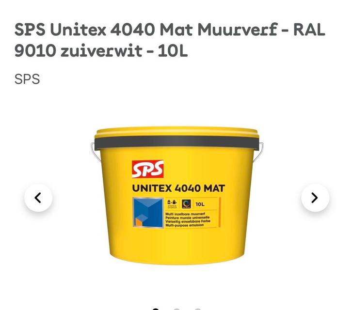The width and height of the screenshot is (352, 310).
Task: Open the yellow paint bucket product image
Action: tap(176, 195)
